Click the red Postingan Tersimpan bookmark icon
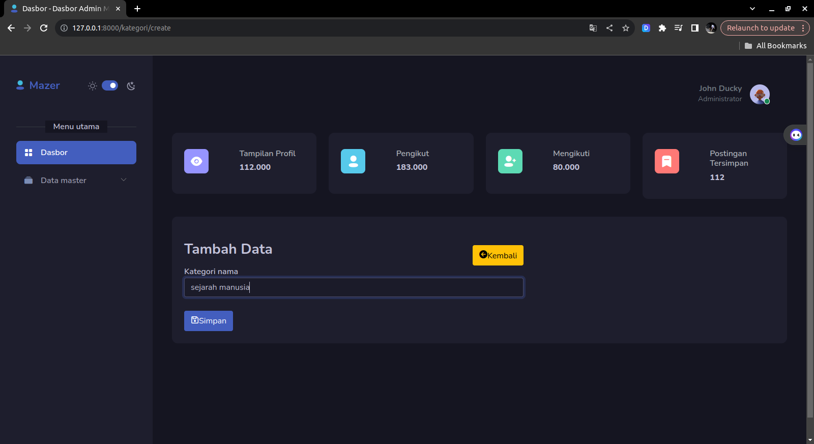This screenshot has width=814, height=444. pyautogui.click(x=666, y=161)
